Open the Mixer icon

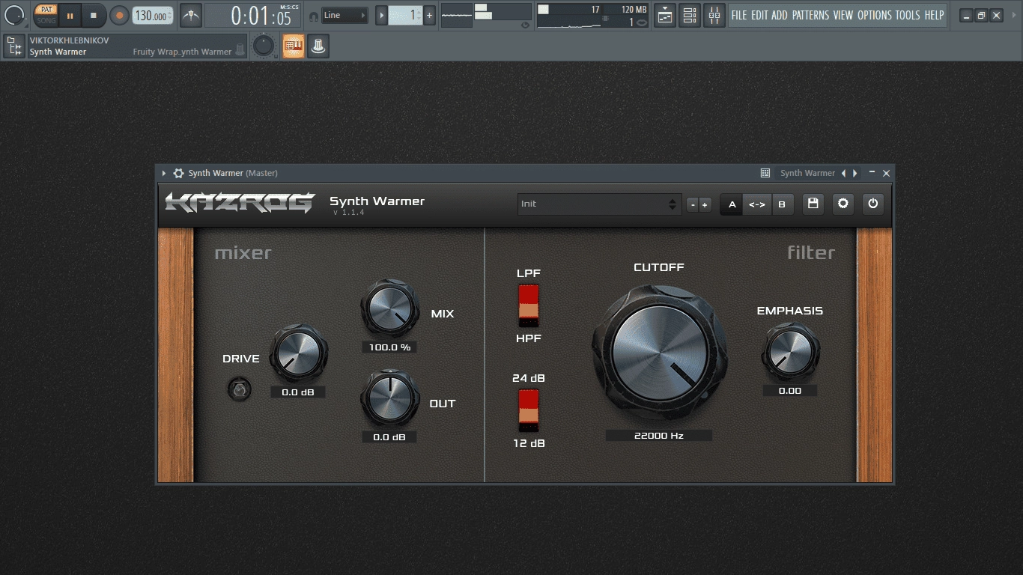[x=714, y=15]
